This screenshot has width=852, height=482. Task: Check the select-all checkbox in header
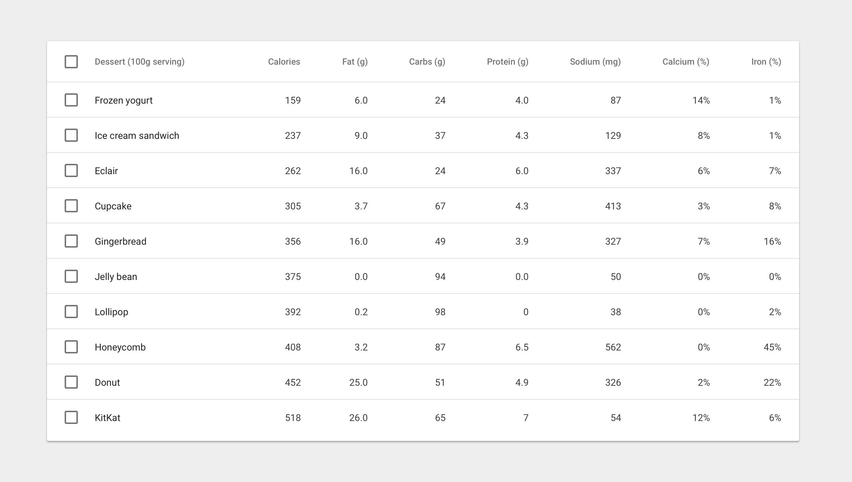tap(71, 62)
